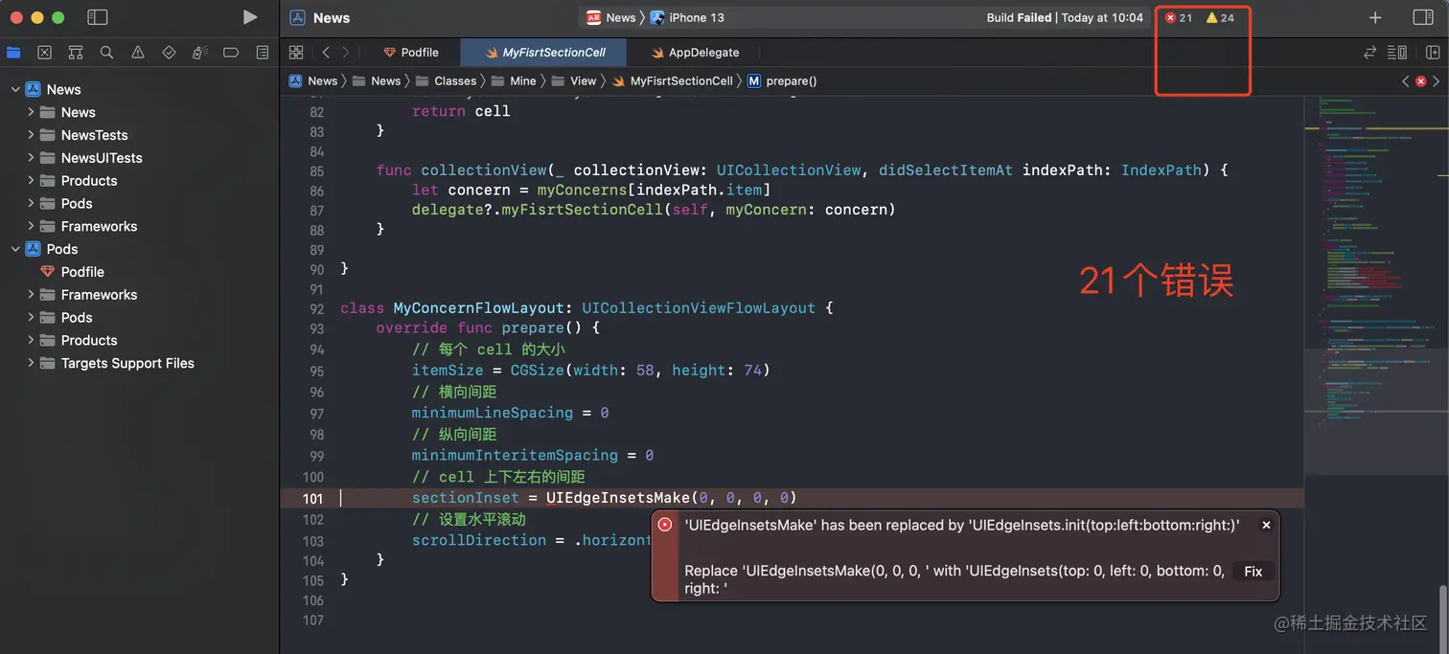
Task: Close the error popup
Action: tap(1266, 525)
